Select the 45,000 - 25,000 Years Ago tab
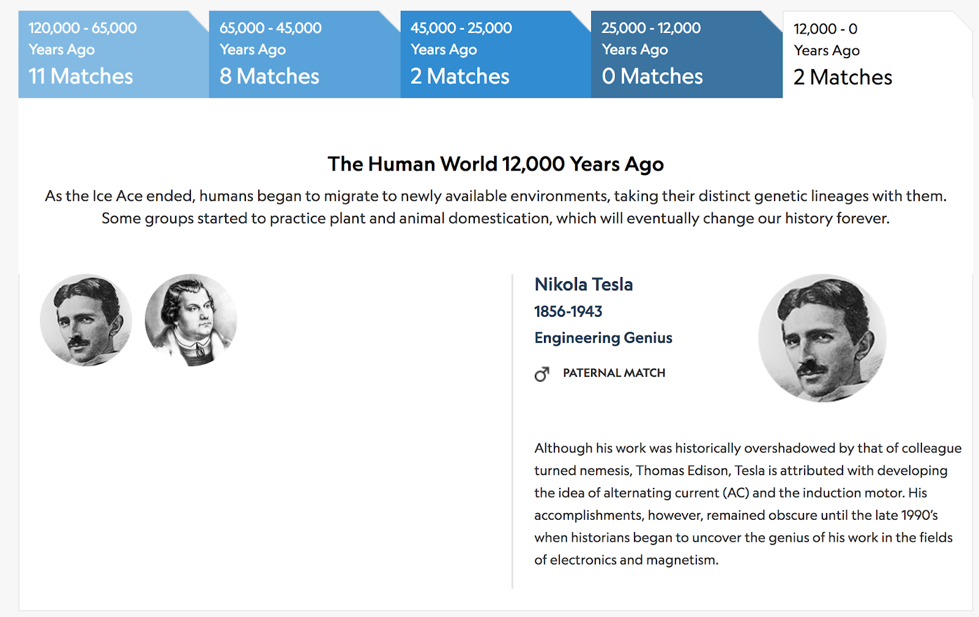This screenshot has height=617, width=979. [495, 54]
